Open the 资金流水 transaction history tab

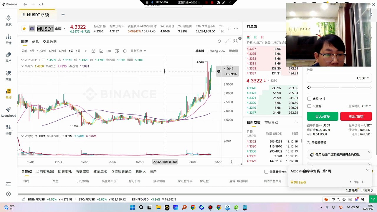pos(100,171)
